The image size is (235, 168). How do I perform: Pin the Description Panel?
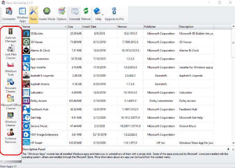[x=228, y=149]
